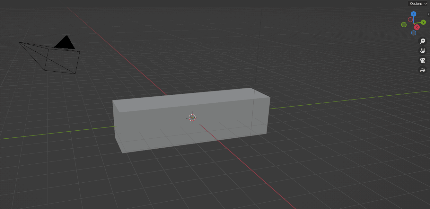Click the bottom -Z ball on the gizmo
Viewport: 430px width, 209px height.
pos(414,33)
